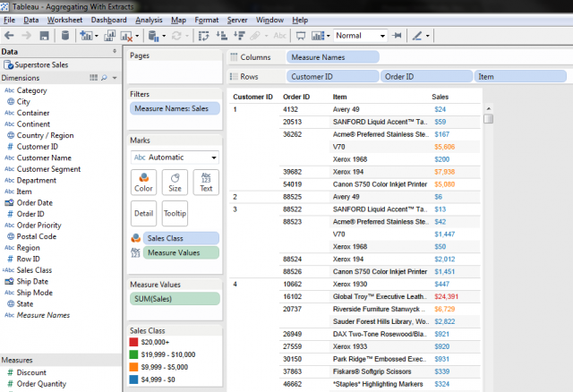Select the Customer Name dimension field
573x392 pixels.
(x=43, y=158)
